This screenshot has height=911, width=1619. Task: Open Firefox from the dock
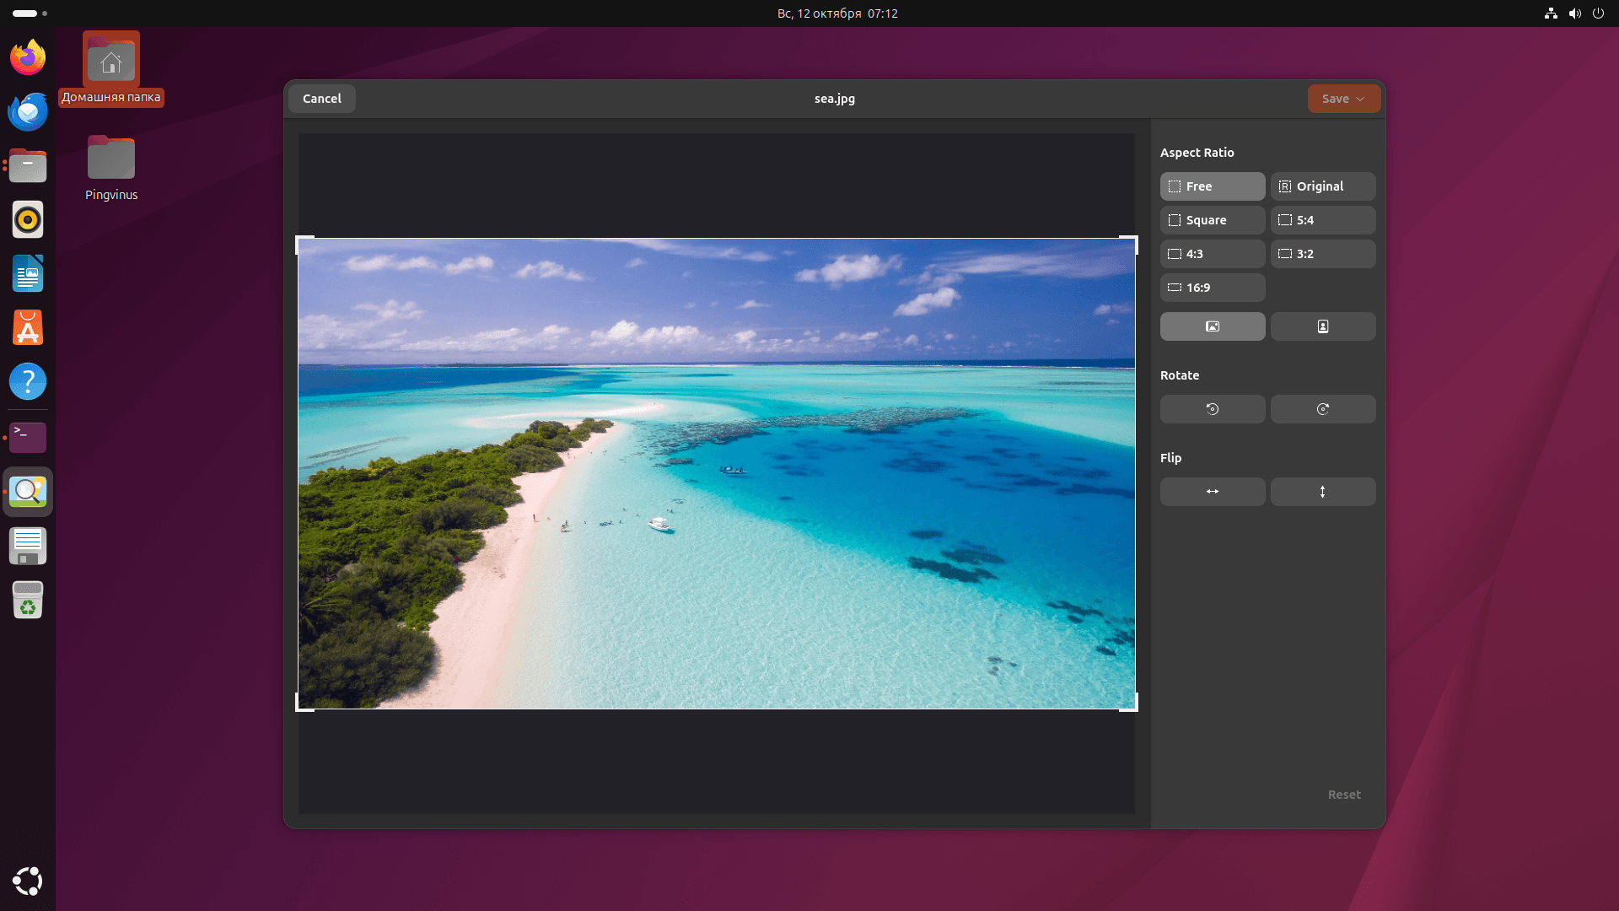point(28,57)
